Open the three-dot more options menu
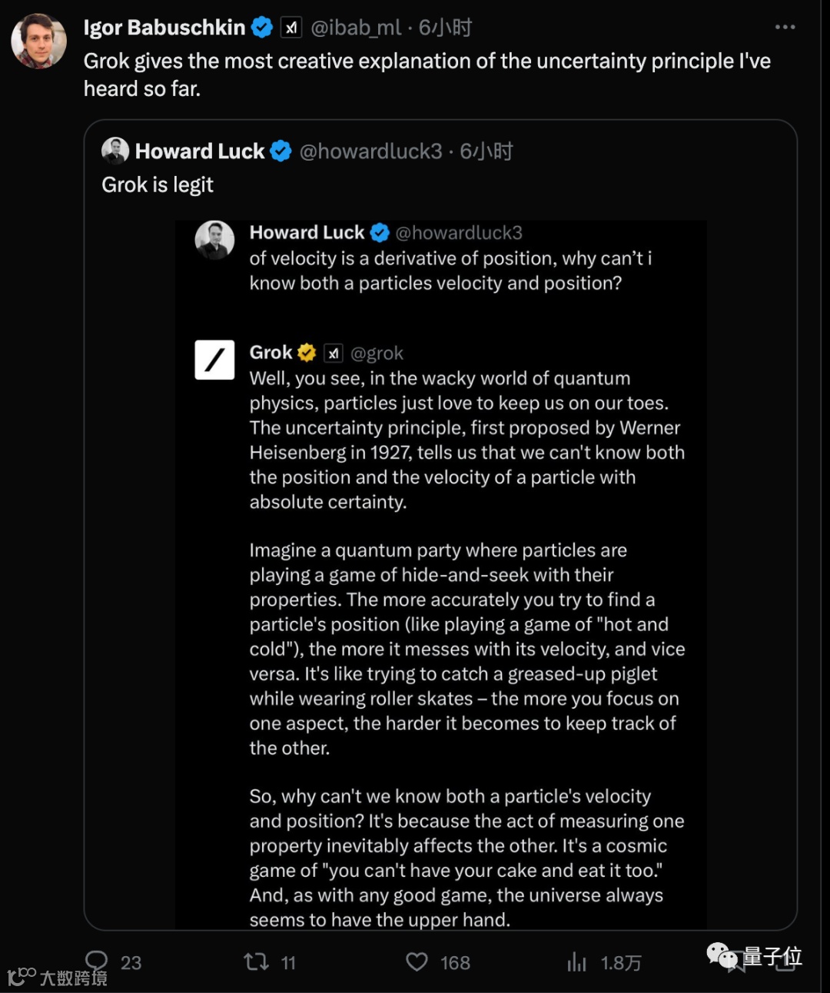The width and height of the screenshot is (830, 993). (785, 27)
